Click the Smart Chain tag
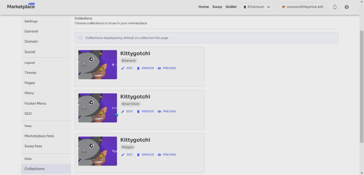 (131, 104)
